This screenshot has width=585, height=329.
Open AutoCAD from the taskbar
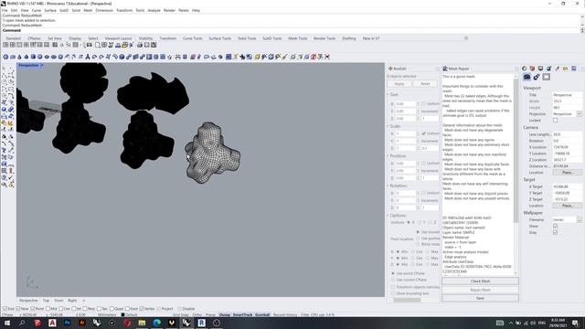52,323
